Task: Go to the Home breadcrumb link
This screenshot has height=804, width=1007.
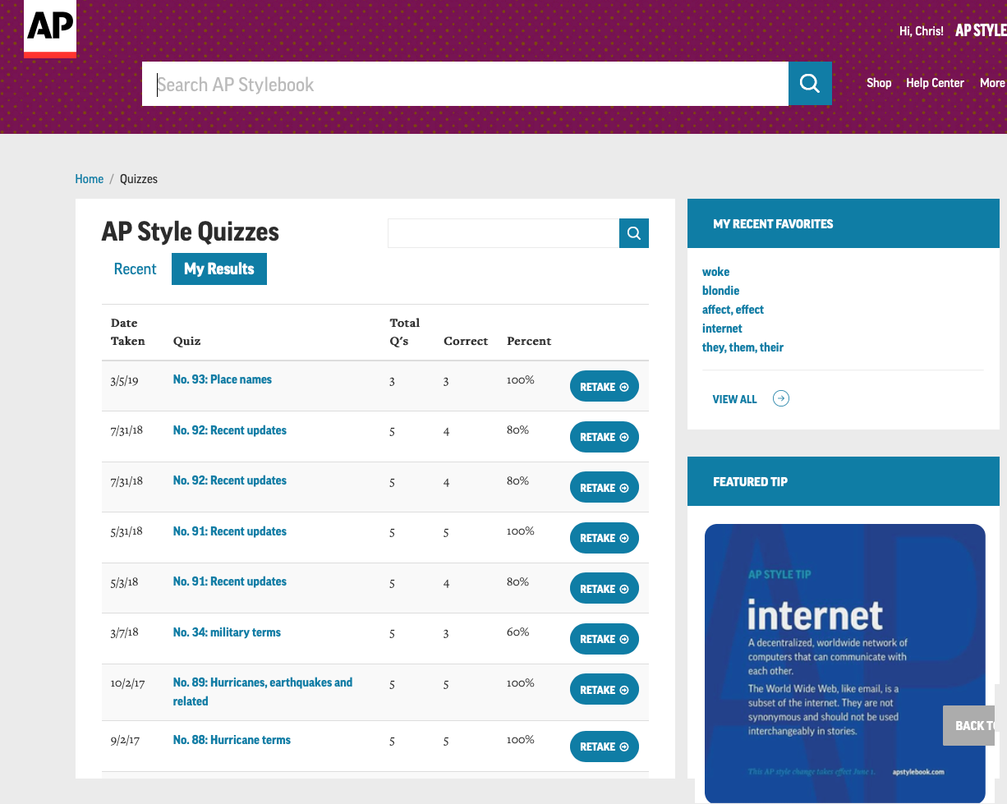Action: (90, 179)
